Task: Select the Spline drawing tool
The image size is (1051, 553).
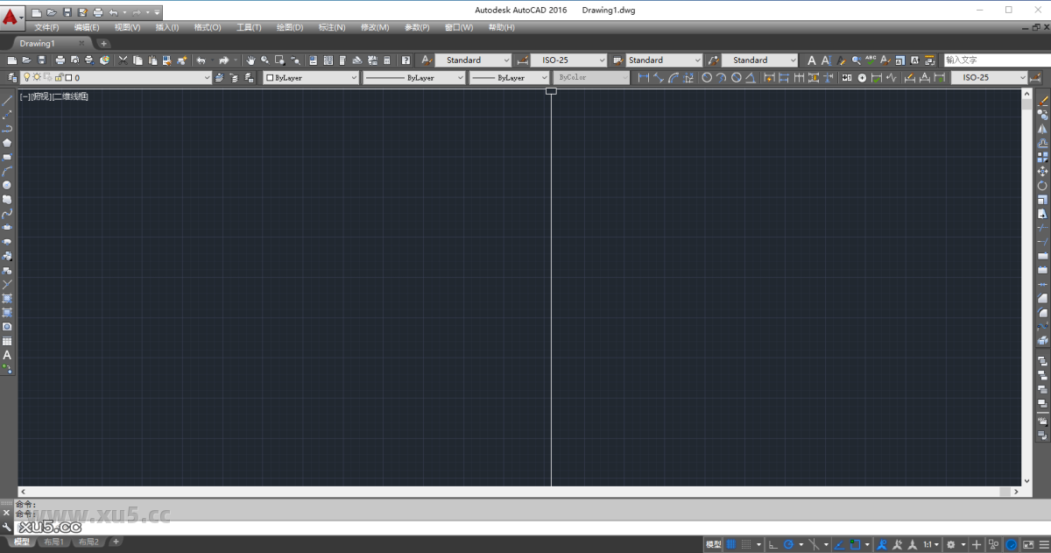Action: [6, 211]
